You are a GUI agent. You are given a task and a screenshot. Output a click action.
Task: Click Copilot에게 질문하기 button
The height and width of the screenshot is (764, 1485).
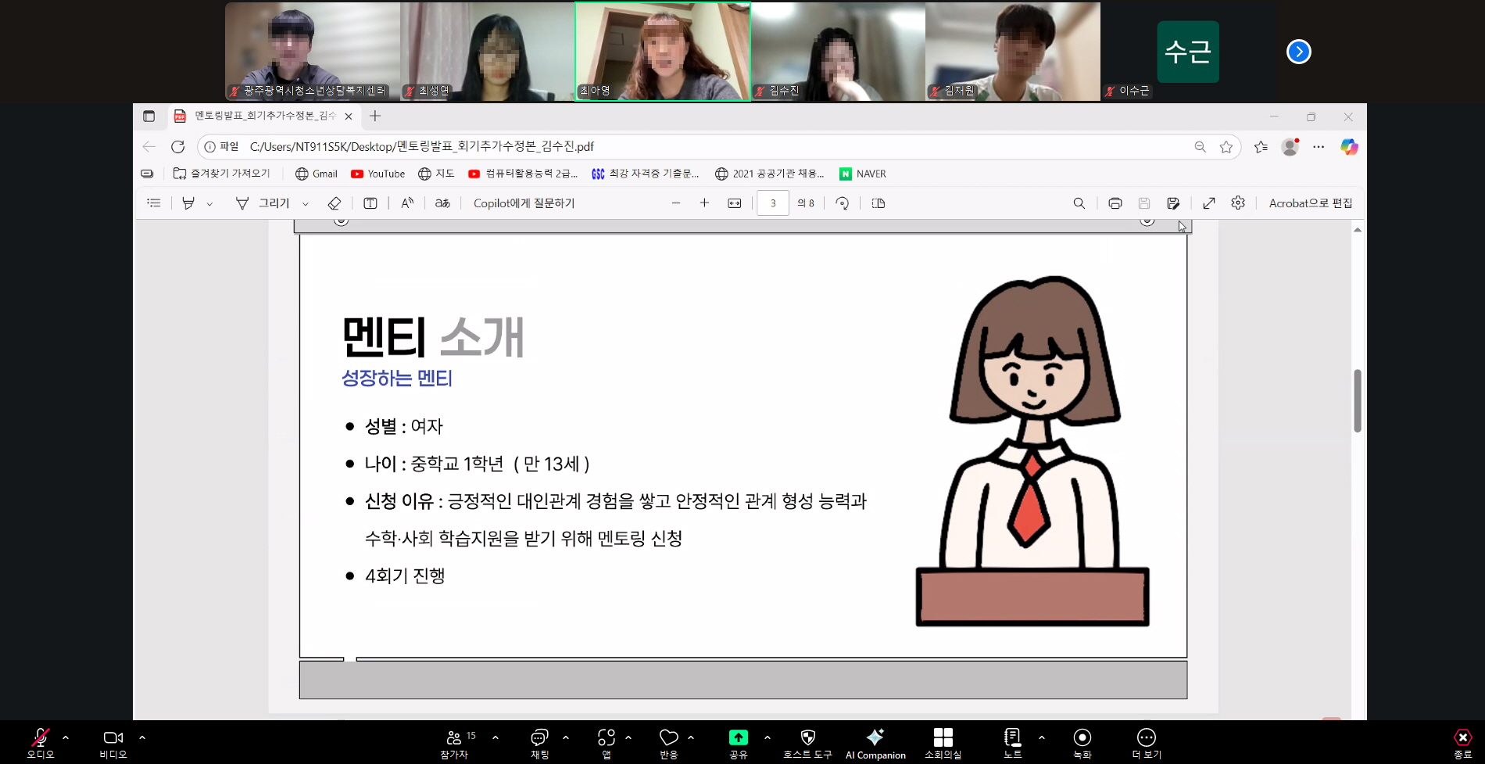point(524,203)
